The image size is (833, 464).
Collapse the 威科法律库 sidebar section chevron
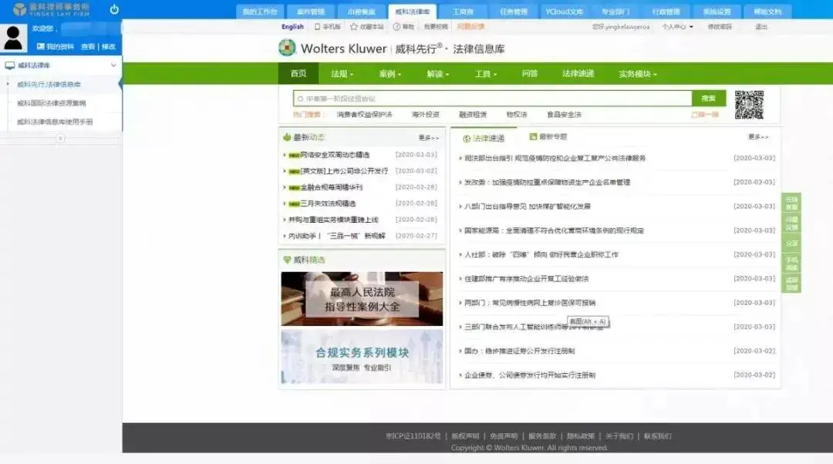[x=113, y=66]
